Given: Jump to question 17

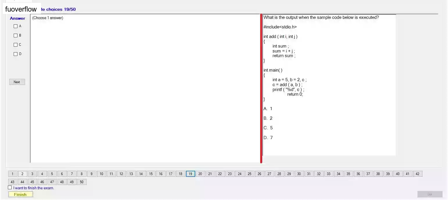Looking at the screenshot, I should click(171, 174).
